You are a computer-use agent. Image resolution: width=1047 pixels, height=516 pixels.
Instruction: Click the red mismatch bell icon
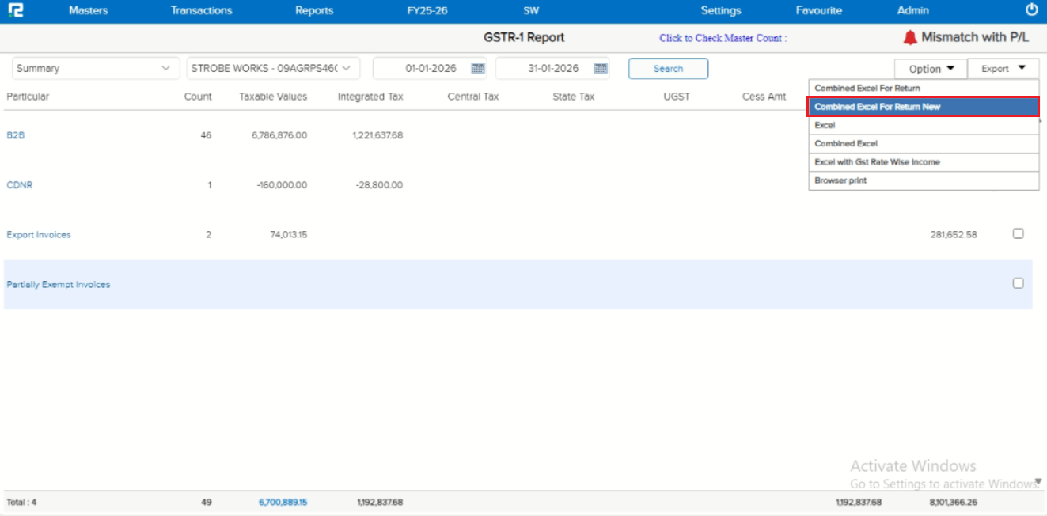910,37
